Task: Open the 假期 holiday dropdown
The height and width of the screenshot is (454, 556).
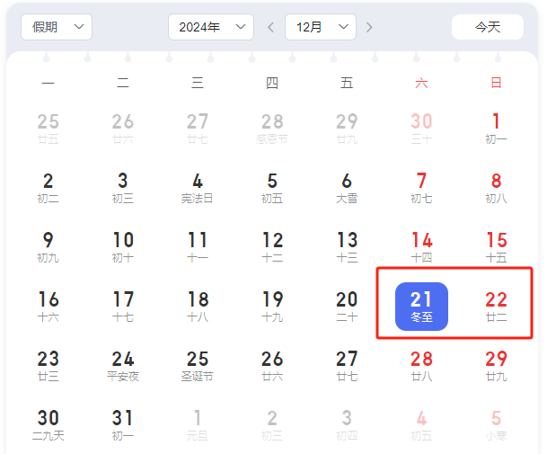Action: 57,27
